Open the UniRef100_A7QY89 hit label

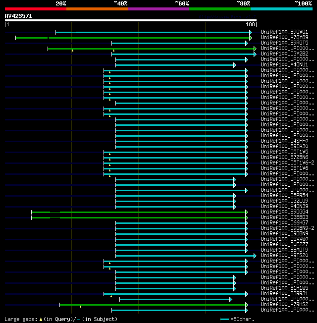(x=284, y=37)
